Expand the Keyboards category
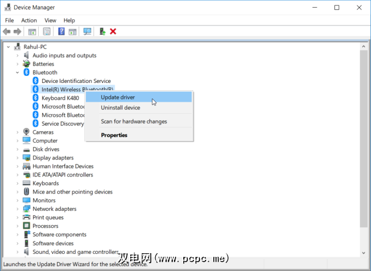371x271 pixels. click(x=17, y=184)
